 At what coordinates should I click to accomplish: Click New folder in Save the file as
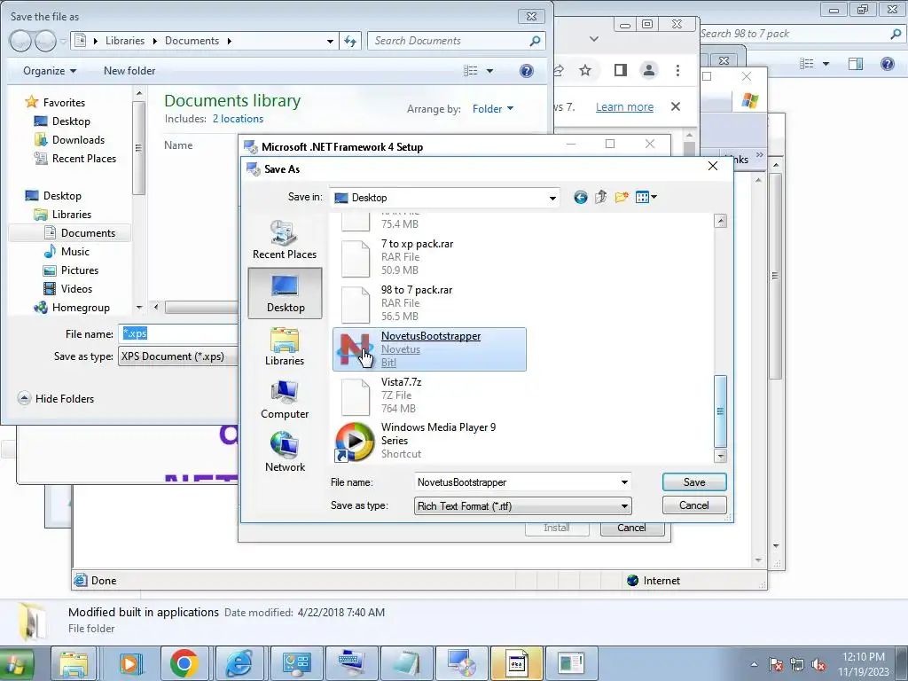[129, 71]
